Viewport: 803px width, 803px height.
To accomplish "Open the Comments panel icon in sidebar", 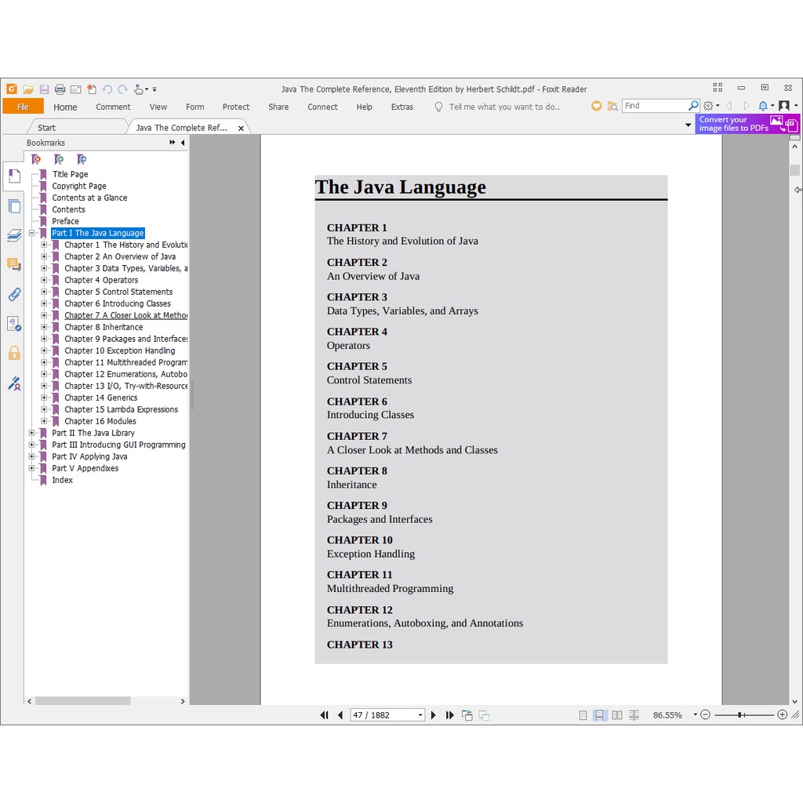I will click(x=14, y=265).
